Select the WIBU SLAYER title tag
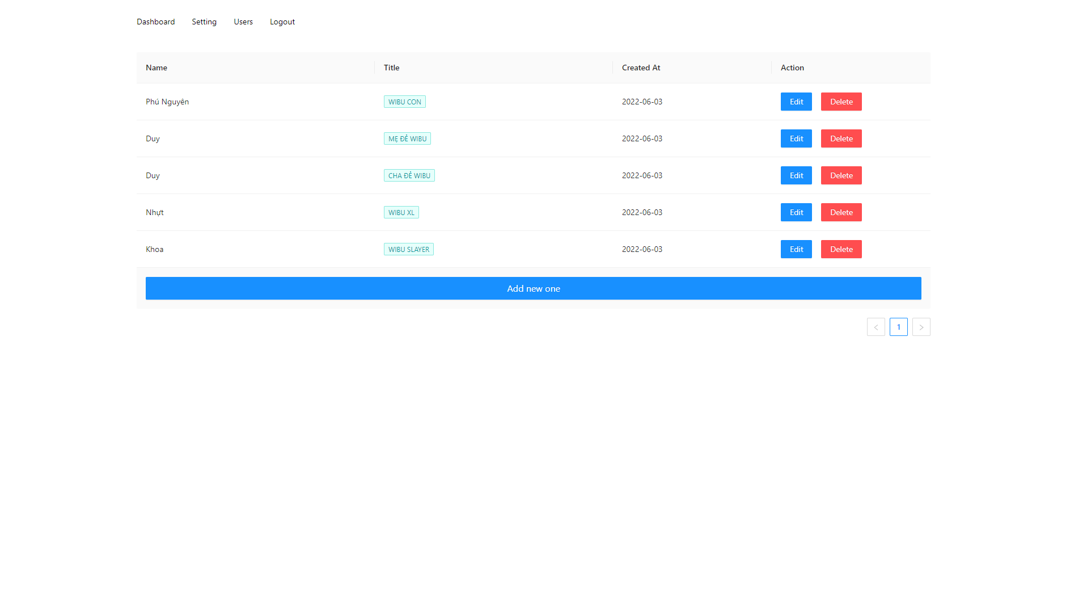This screenshot has width=1070, height=597. click(x=409, y=249)
